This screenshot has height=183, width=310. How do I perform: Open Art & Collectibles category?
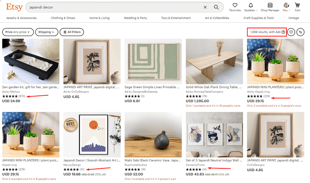[217, 18]
